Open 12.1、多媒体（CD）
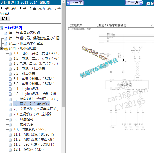154x153 pixels. [29, 149]
